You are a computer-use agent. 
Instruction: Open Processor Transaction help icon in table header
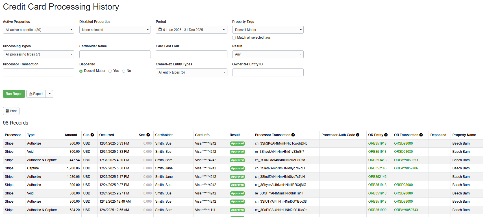(x=293, y=135)
